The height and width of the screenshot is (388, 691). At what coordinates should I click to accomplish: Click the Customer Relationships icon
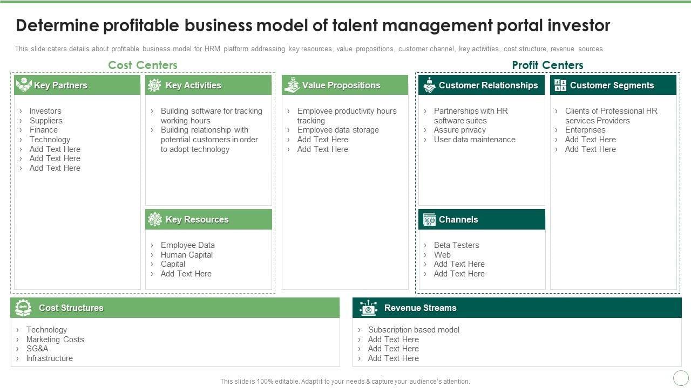[x=429, y=85]
